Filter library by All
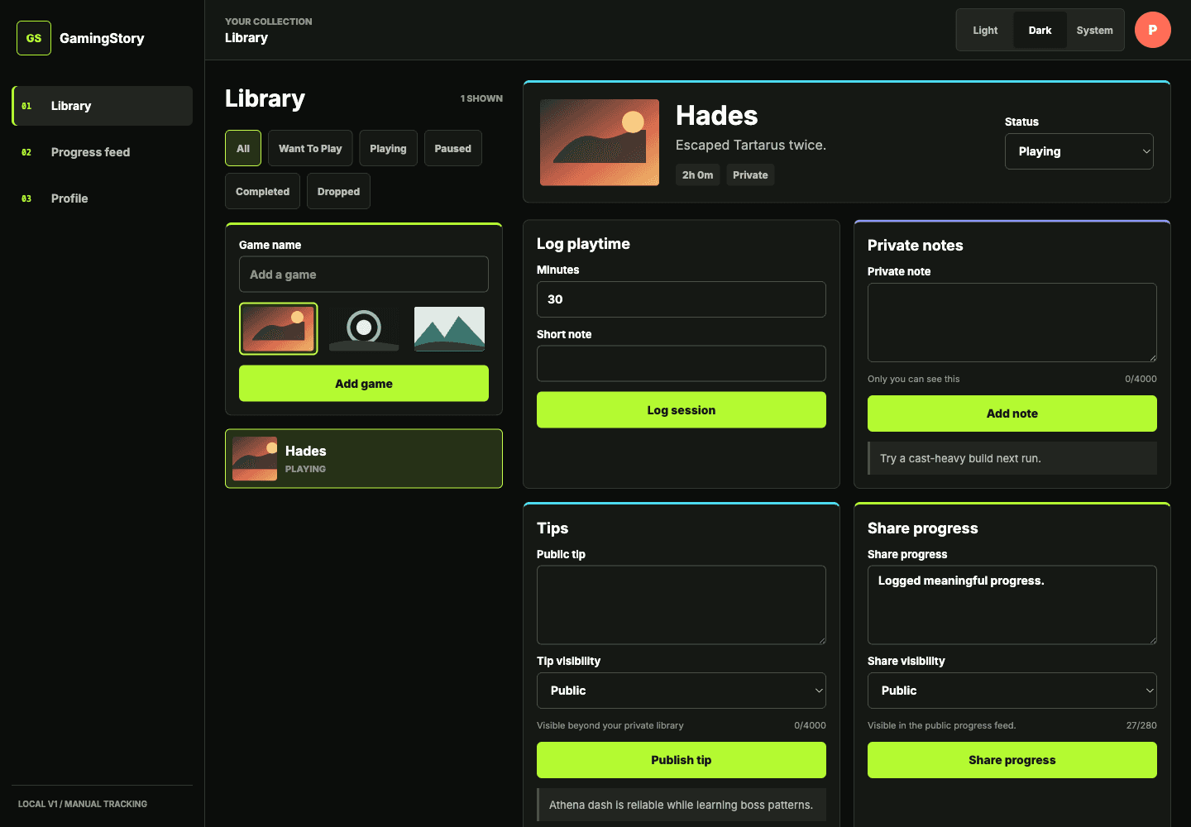Screen dimensions: 1191x827 243,149
